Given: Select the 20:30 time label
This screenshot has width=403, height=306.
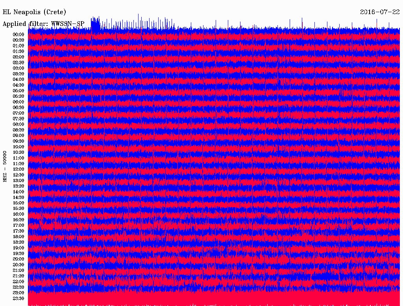Looking at the screenshot, I should [18, 265].
